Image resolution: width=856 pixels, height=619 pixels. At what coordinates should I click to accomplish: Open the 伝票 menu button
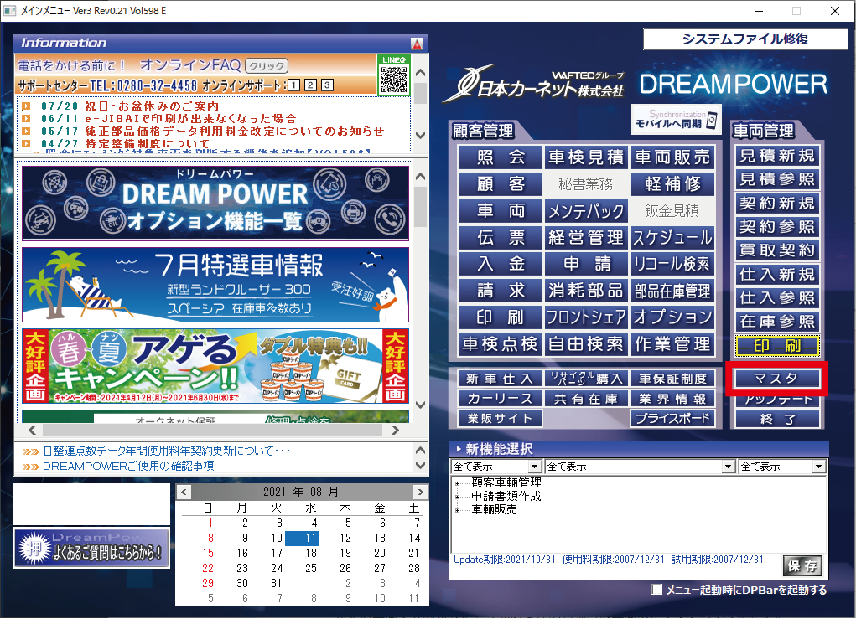coord(500,237)
